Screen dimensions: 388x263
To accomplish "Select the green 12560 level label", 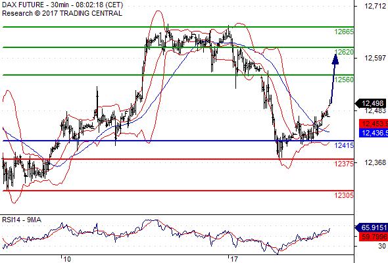I will pos(344,80).
